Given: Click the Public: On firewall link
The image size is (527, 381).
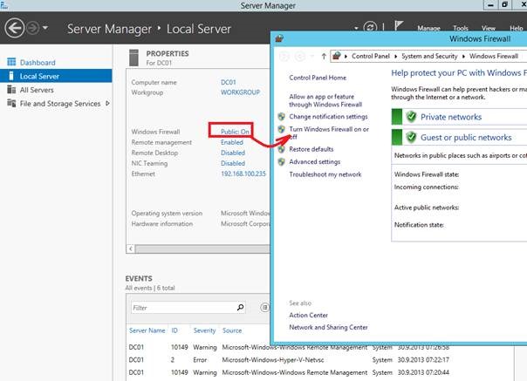Looking at the screenshot, I should coord(235,132).
